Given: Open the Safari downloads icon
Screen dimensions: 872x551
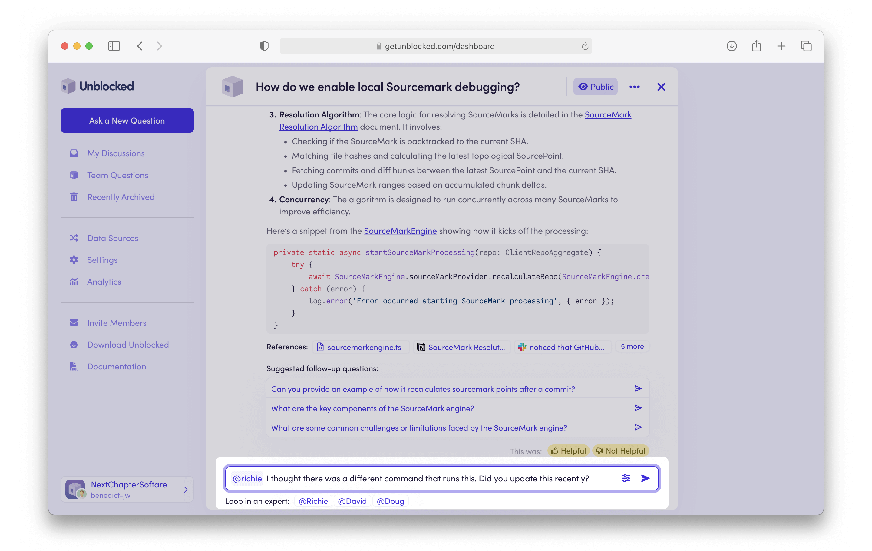Looking at the screenshot, I should tap(732, 46).
